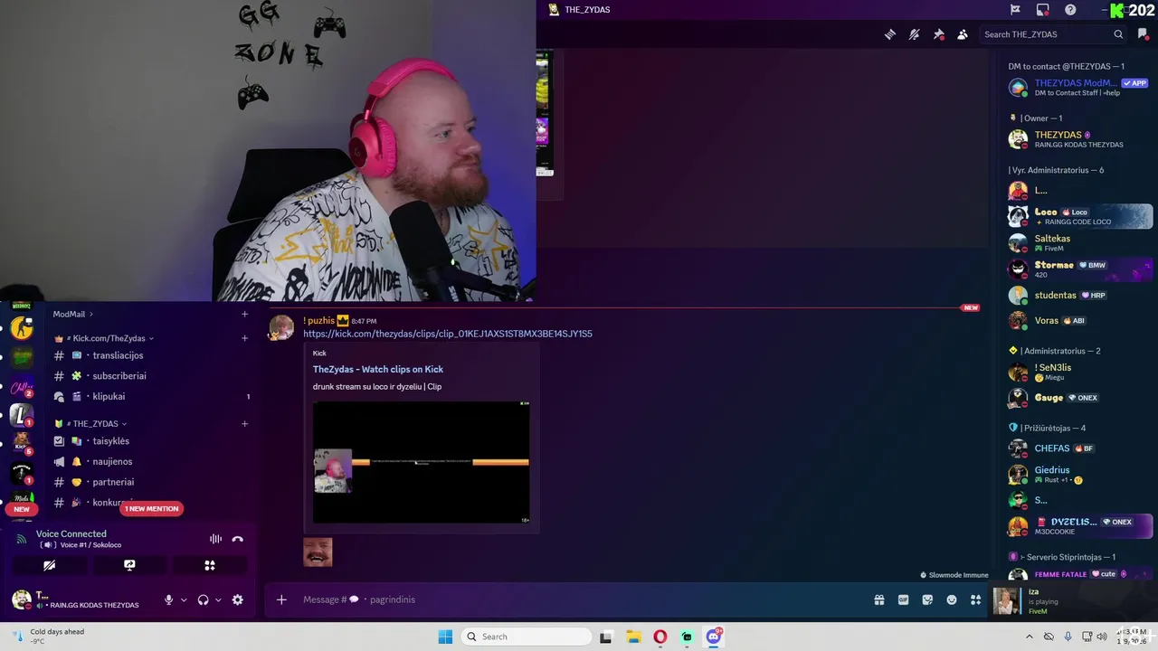Open the emoji picker

(952, 599)
